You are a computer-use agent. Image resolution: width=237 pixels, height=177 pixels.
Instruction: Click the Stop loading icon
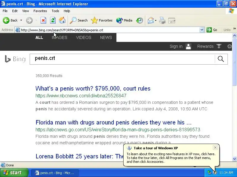click(43, 20)
